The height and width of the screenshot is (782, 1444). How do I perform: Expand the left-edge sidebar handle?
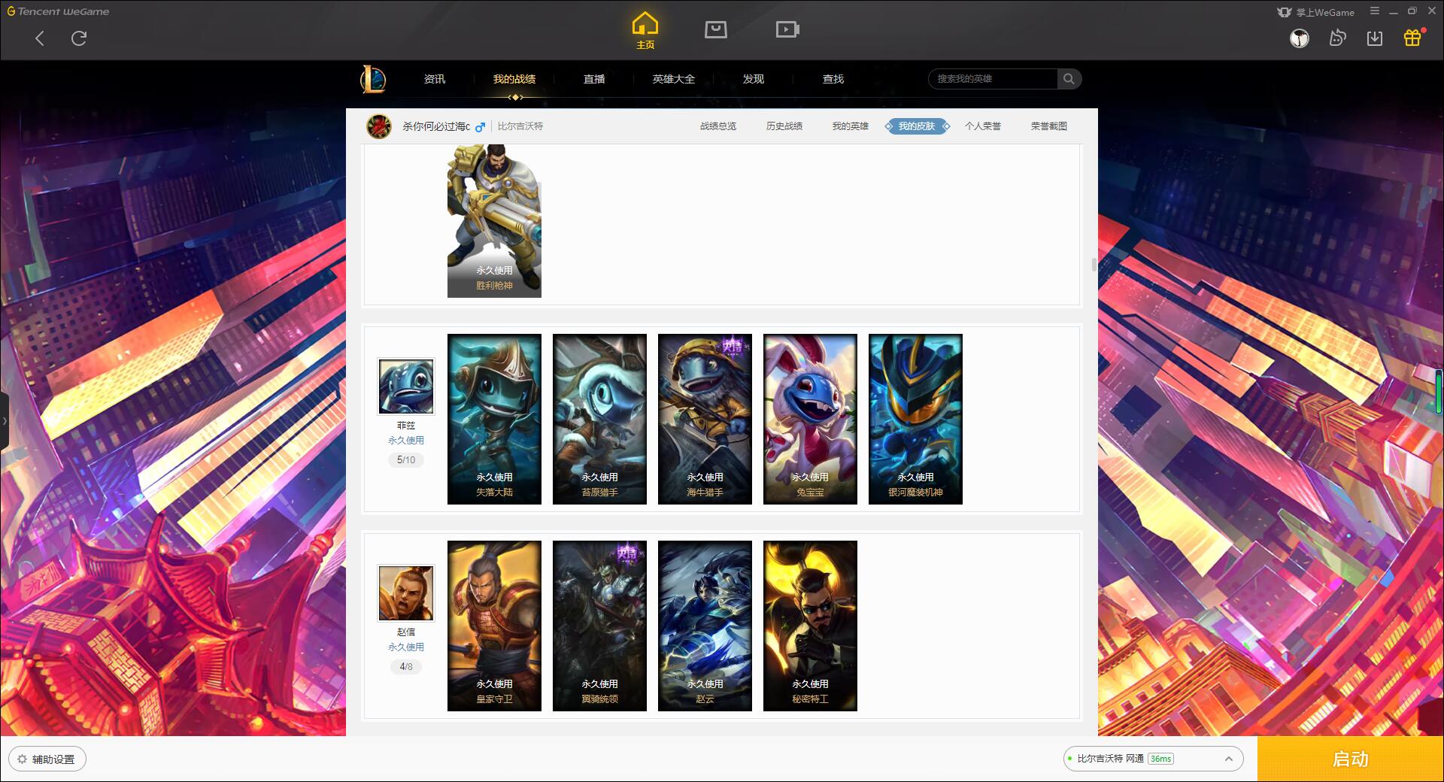(4, 421)
